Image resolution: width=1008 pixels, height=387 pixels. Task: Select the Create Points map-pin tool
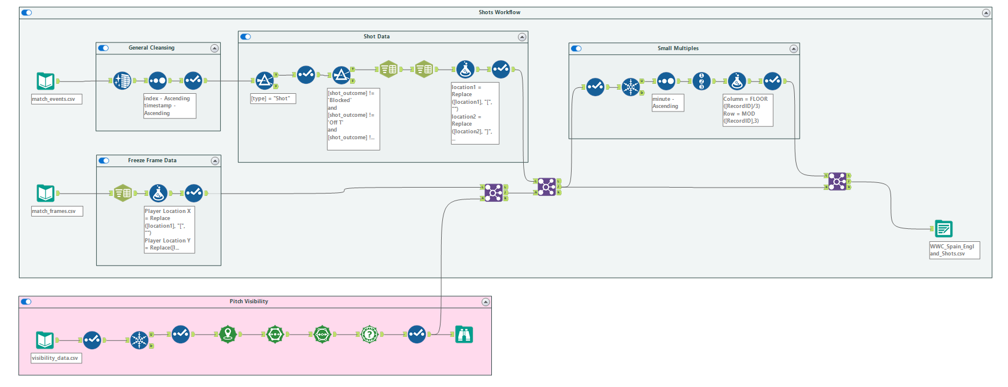tap(228, 334)
